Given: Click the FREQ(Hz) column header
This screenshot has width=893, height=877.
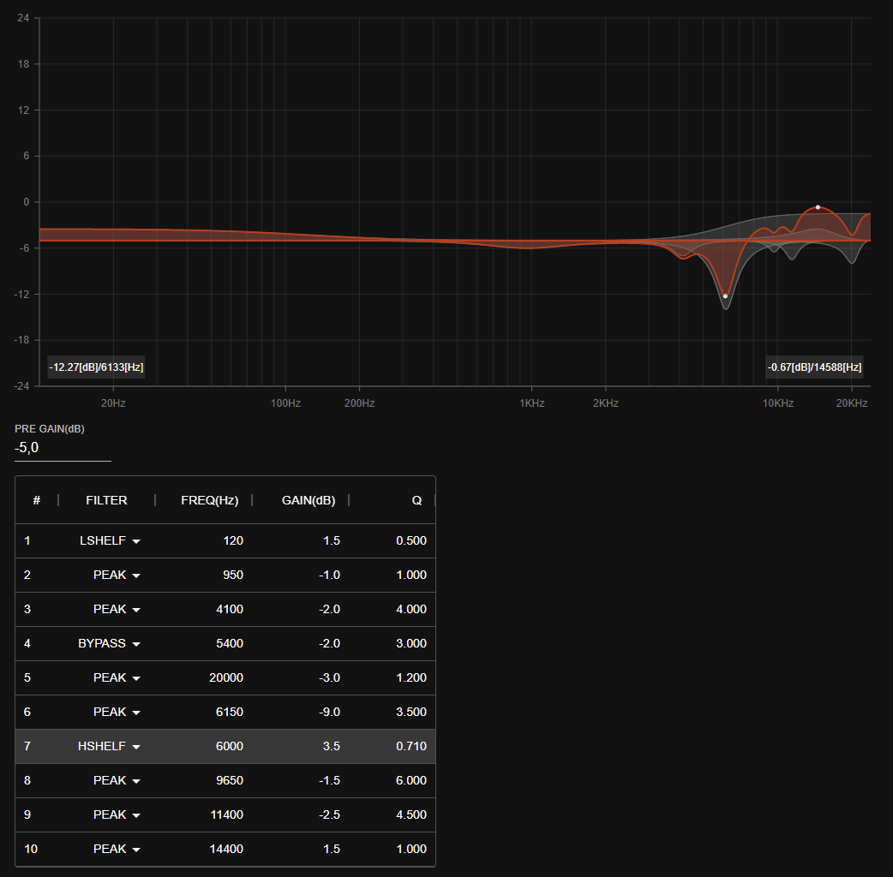Looking at the screenshot, I should (210, 500).
